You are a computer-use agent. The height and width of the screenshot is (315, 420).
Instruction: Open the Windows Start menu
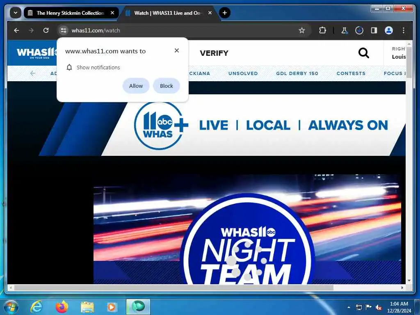click(x=11, y=307)
